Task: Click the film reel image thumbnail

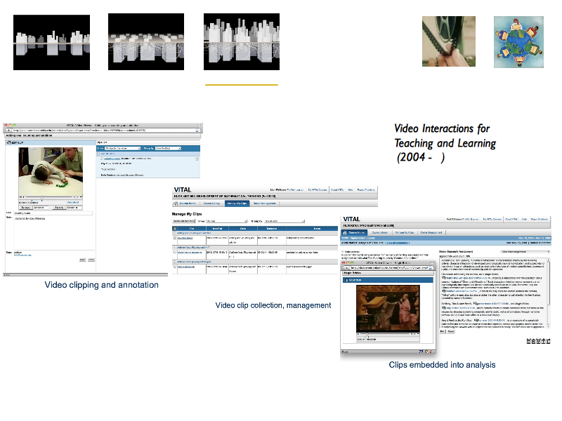Action: (x=448, y=42)
